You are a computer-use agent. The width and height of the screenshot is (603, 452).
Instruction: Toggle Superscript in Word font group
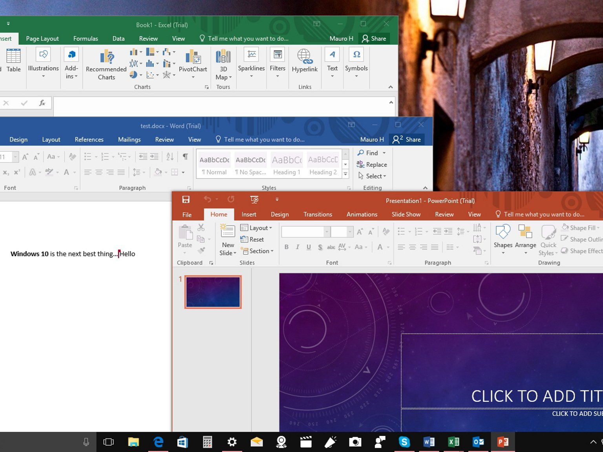point(17,172)
